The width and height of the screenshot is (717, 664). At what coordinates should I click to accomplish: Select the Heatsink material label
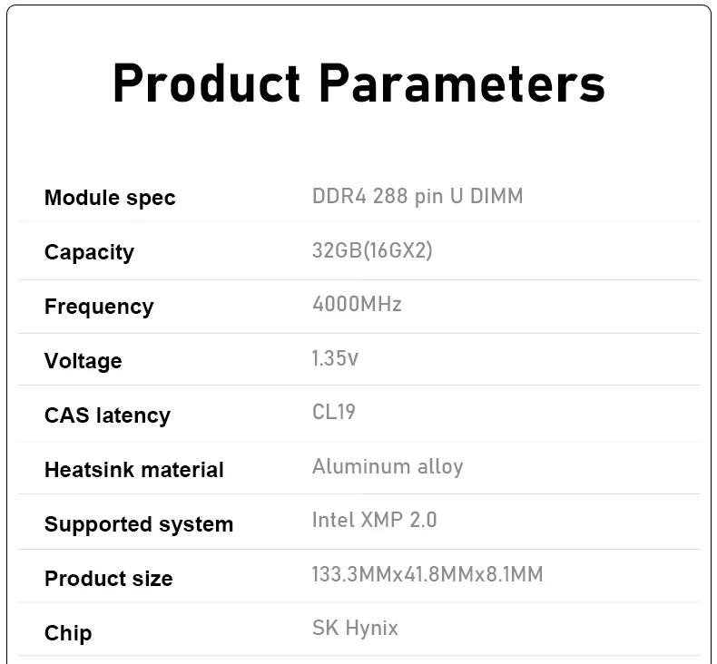pyautogui.click(x=134, y=470)
